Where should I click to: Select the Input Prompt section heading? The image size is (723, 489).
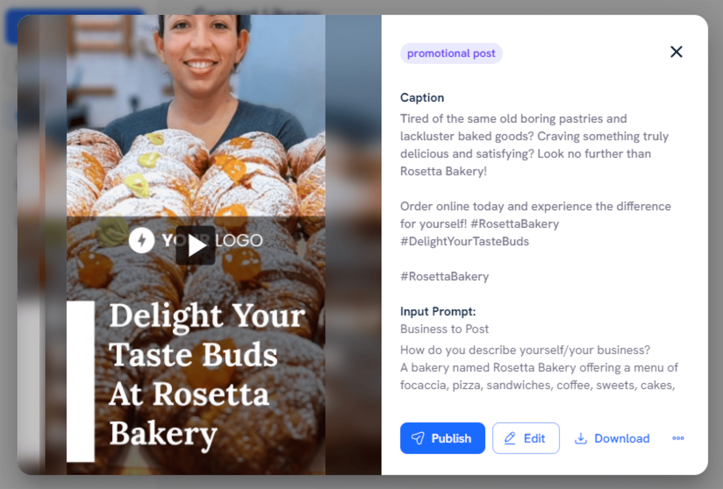pyautogui.click(x=438, y=311)
